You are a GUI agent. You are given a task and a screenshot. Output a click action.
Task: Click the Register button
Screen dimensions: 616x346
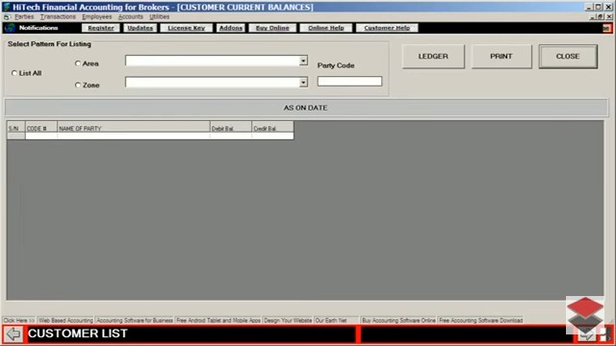click(x=101, y=28)
